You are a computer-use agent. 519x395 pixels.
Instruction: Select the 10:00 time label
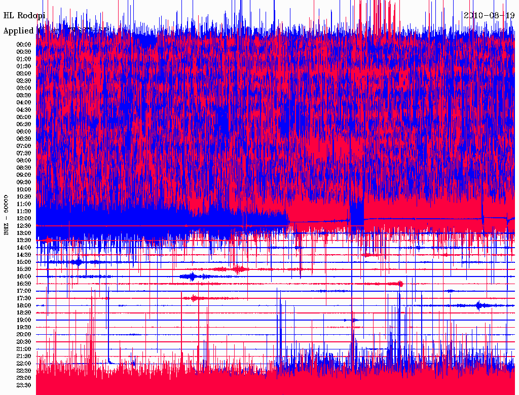pyautogui.click(x=24, y=190)
